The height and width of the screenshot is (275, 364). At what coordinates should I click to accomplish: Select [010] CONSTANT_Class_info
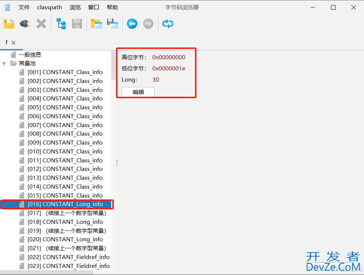65,151
